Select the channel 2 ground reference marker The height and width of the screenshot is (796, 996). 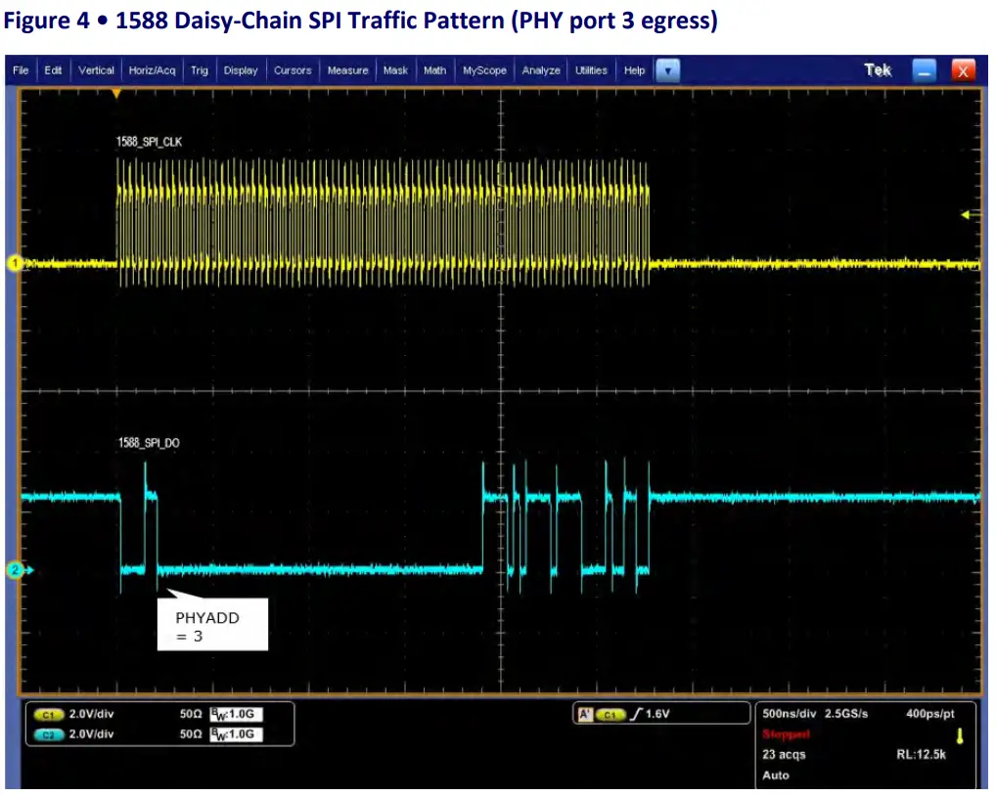click(16, 570)
